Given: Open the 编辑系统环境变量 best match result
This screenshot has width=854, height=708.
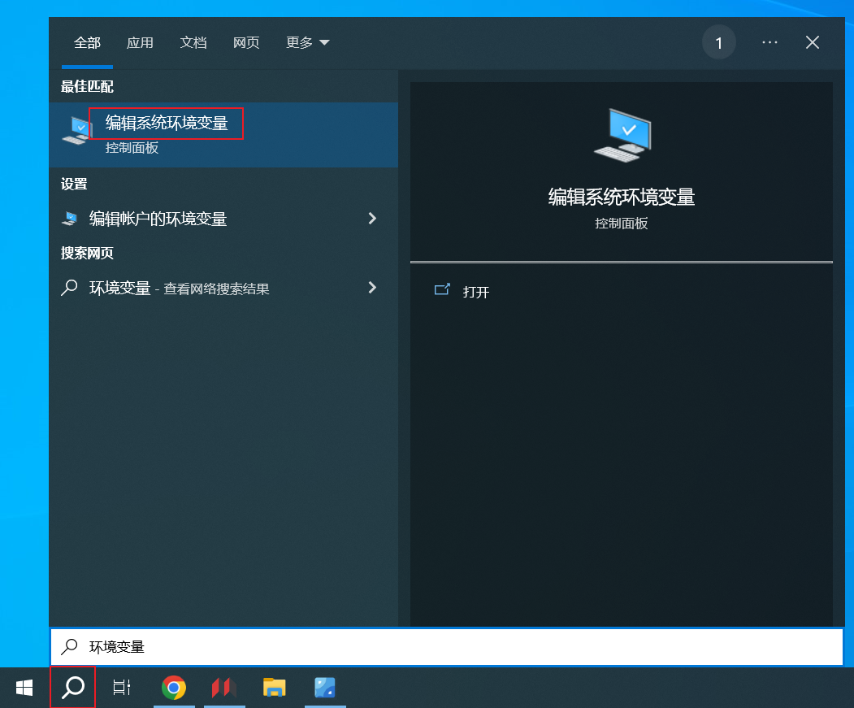Looking at the screenshot, I should pyautogui.click(x=223, y=135).
